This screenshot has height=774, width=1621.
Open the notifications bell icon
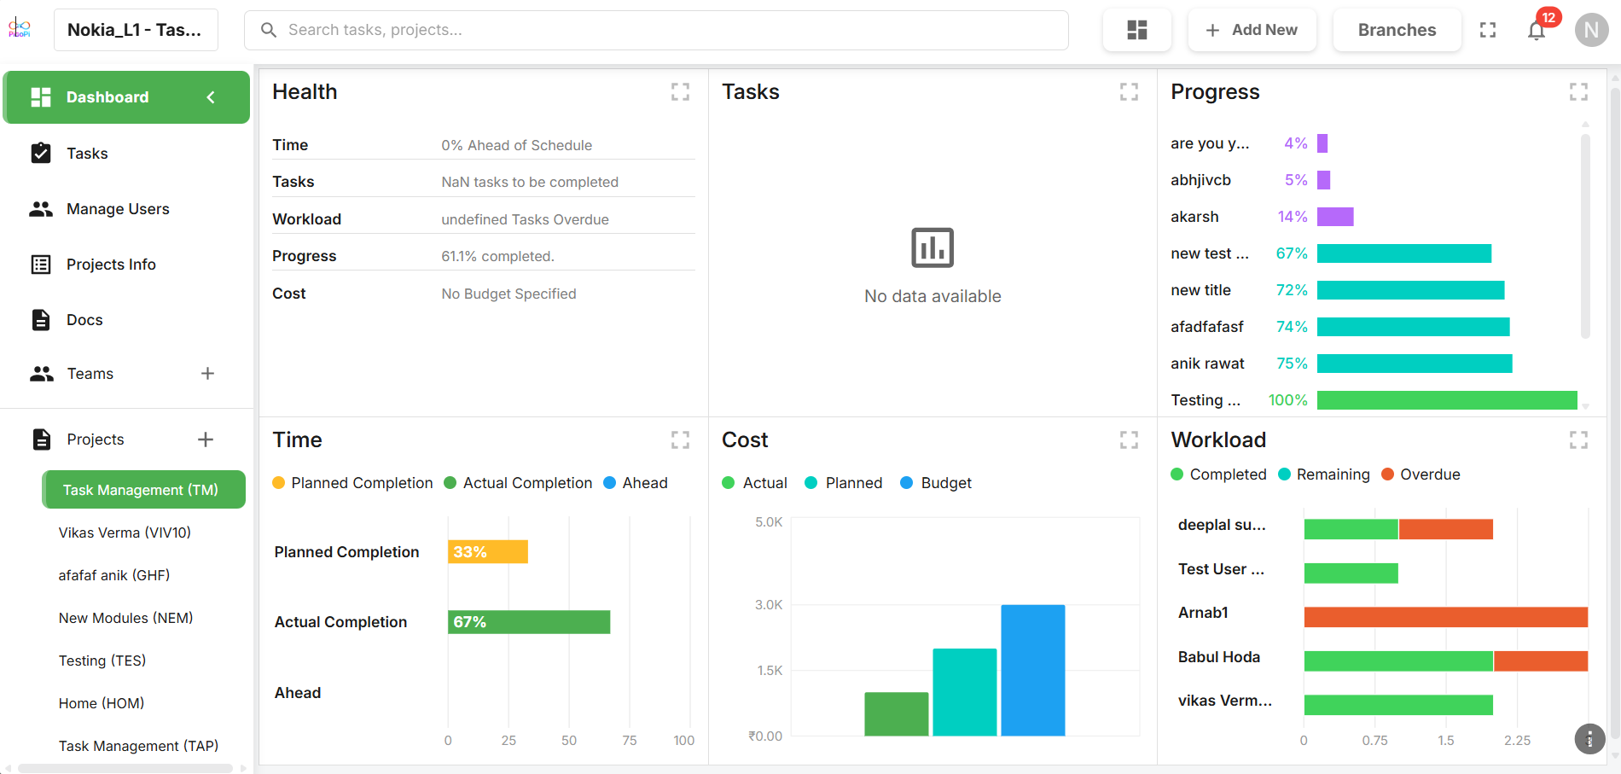point(1537,31)
